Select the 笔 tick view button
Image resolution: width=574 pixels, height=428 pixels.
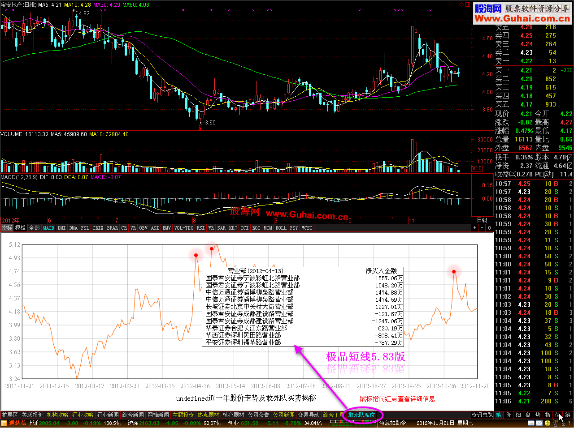[x=499, y=415]
